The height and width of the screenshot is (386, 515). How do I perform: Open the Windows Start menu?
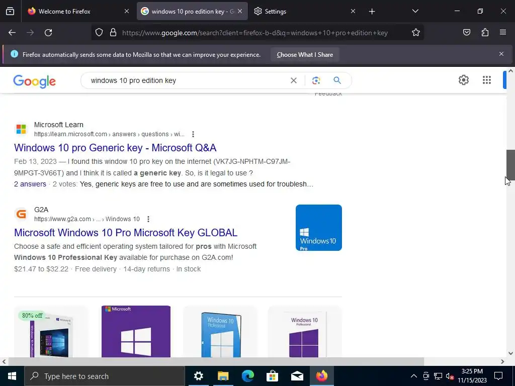click(x=12, y=376)
